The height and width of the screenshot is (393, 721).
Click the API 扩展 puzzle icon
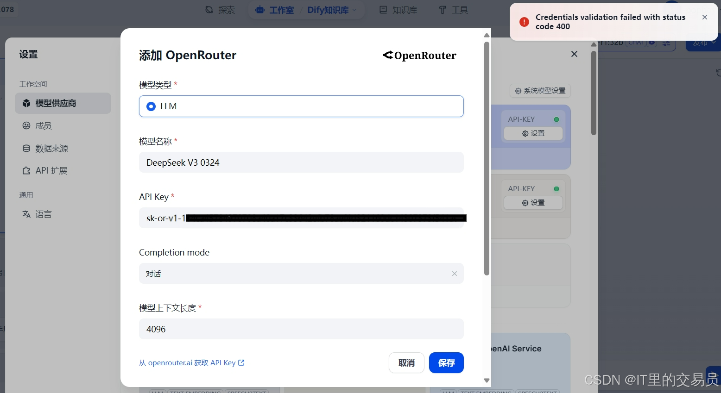26,171
